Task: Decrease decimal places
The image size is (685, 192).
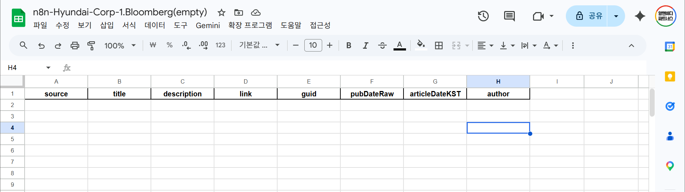Action: [x=186, y=45]
